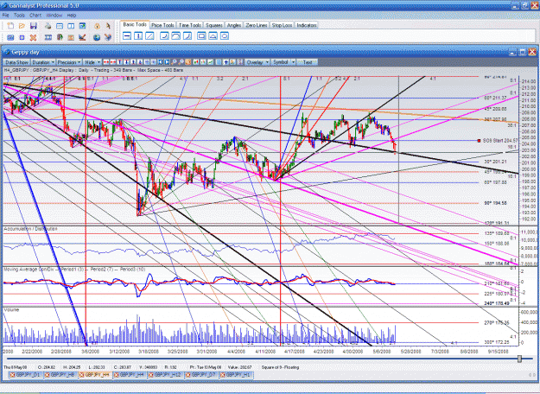Switch to the GBPJPY_H1 chart tab

point(236,375)
